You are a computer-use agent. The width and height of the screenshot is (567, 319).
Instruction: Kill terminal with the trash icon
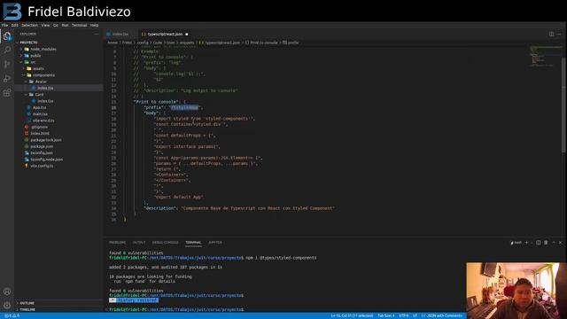546,243
